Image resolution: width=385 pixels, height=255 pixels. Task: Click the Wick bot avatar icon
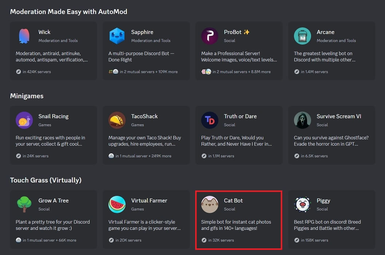tap(24, 36)
